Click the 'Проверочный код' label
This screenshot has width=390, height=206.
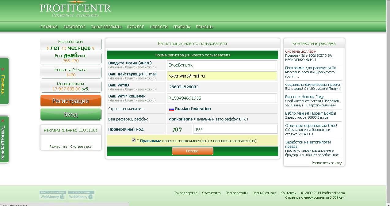(x=126, y=129)
